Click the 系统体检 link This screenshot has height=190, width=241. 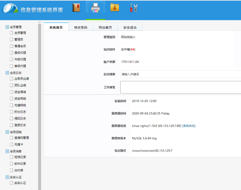(x=189, y=126)
